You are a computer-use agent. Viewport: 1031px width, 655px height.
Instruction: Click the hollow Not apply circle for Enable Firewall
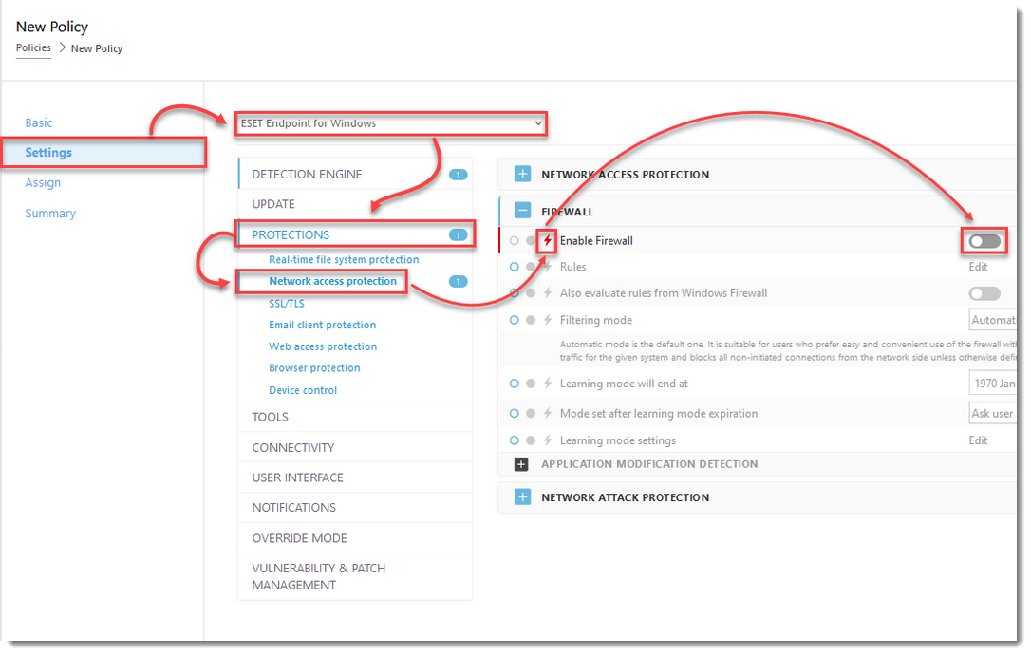point(515,241)
